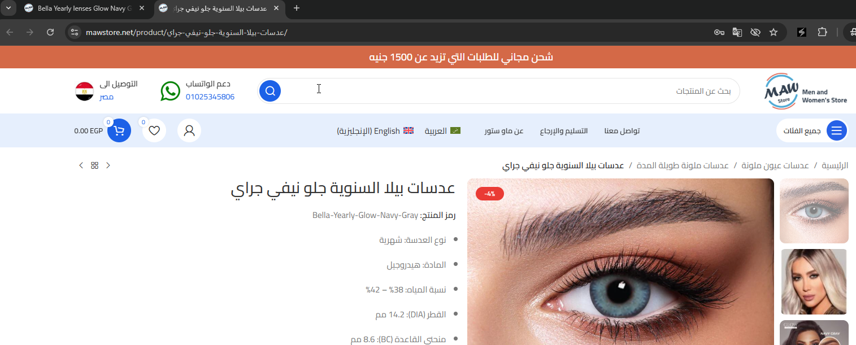The width and height of the screenshot is (856, 345).
Task: Open the blue hamburger categories icon
Action: coord(837,130)
